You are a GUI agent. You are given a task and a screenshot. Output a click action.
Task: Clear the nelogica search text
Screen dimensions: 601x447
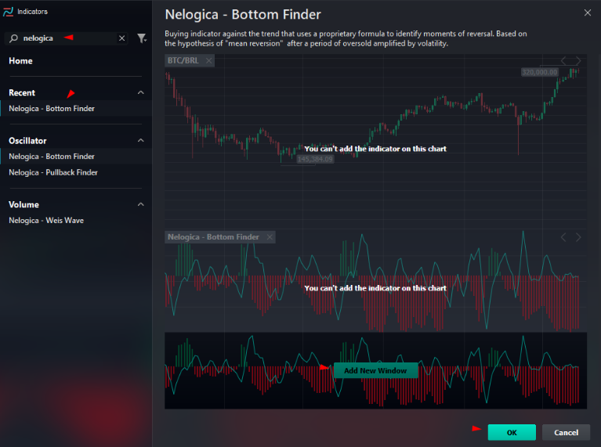122,38
